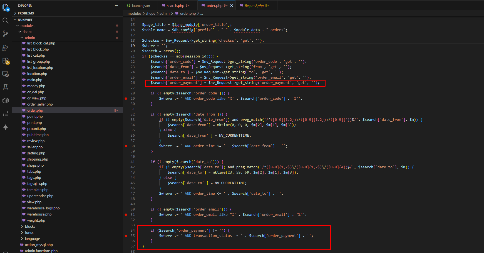Open shipping.php file
This screenshot has width=484, height=253.
tap(38, 159)
